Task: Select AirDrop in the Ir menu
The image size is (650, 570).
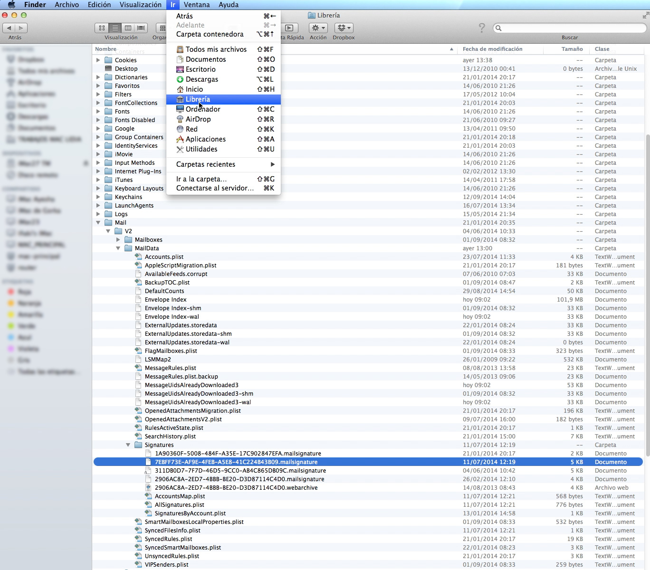Action: click(x=223, y=119)
